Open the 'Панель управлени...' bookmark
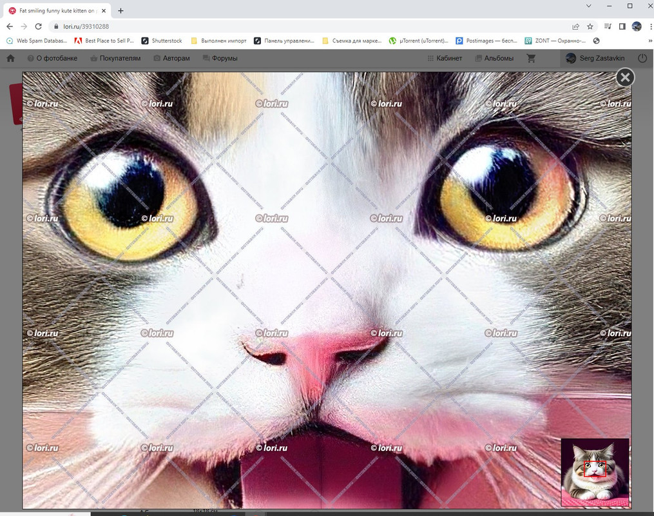Image resolution: width=654 pixels, height=516 pixels. coord(284,41)
